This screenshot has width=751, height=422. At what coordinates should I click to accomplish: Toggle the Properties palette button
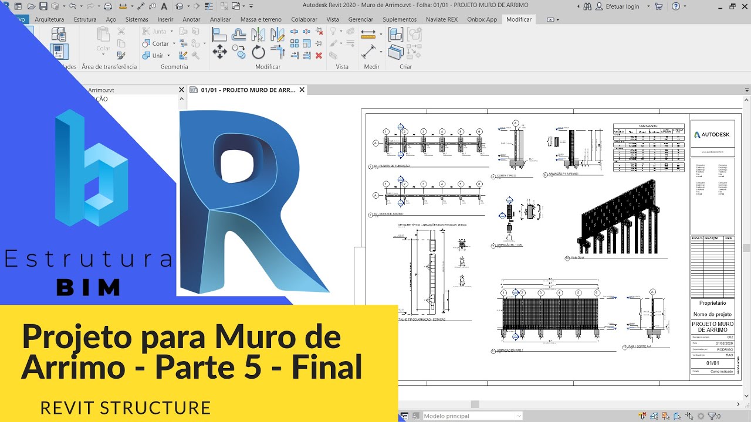pos(59,51)
